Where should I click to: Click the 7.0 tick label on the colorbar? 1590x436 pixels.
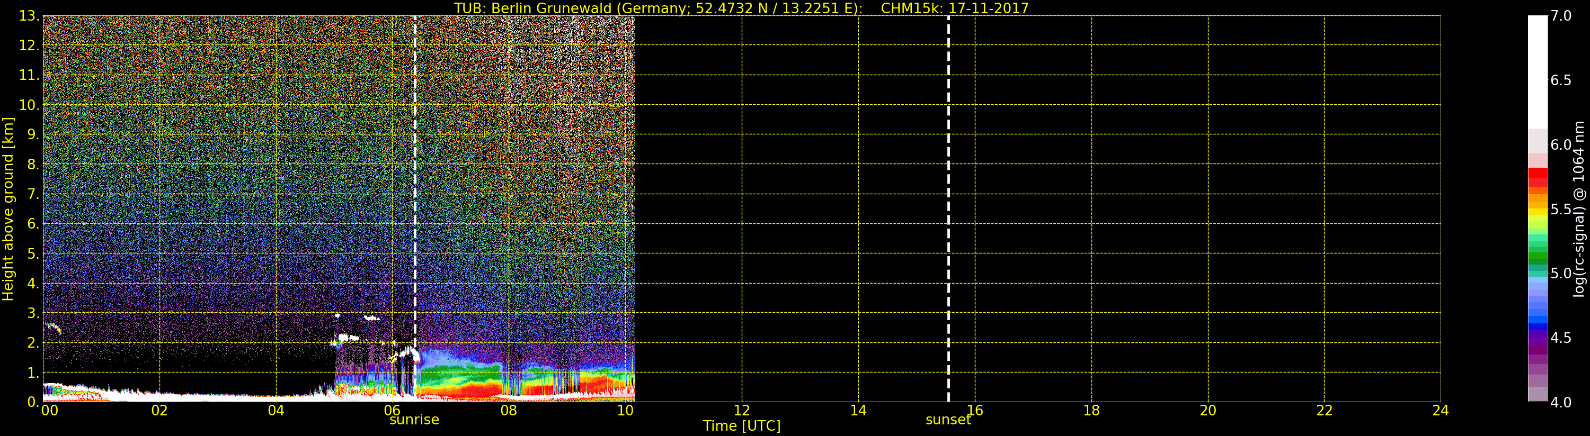pyautogui.click(x=1560, y=16)
